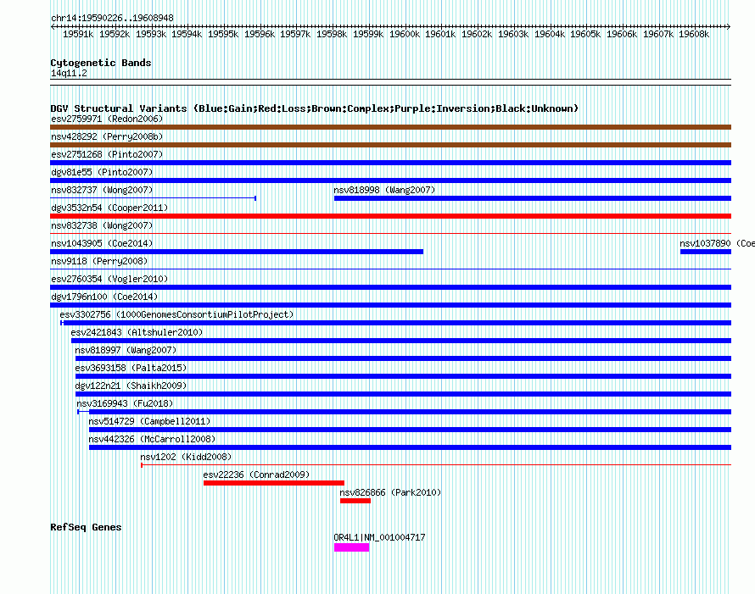This screenshot has width=755, height=594.
Task: Open nsv1043905 (Coe2014) variant label
Action: coord(102,243)
